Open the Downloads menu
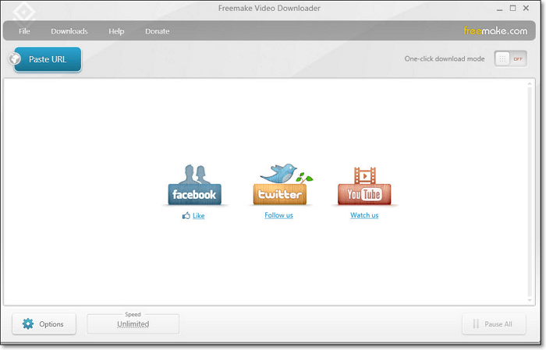The image size is (546, 350). coord(69,31)
